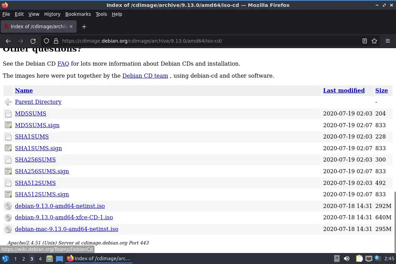The image size is (396, 264).
Task: Open the MD5SUMS file link
Action: click(x=31, y=114)
